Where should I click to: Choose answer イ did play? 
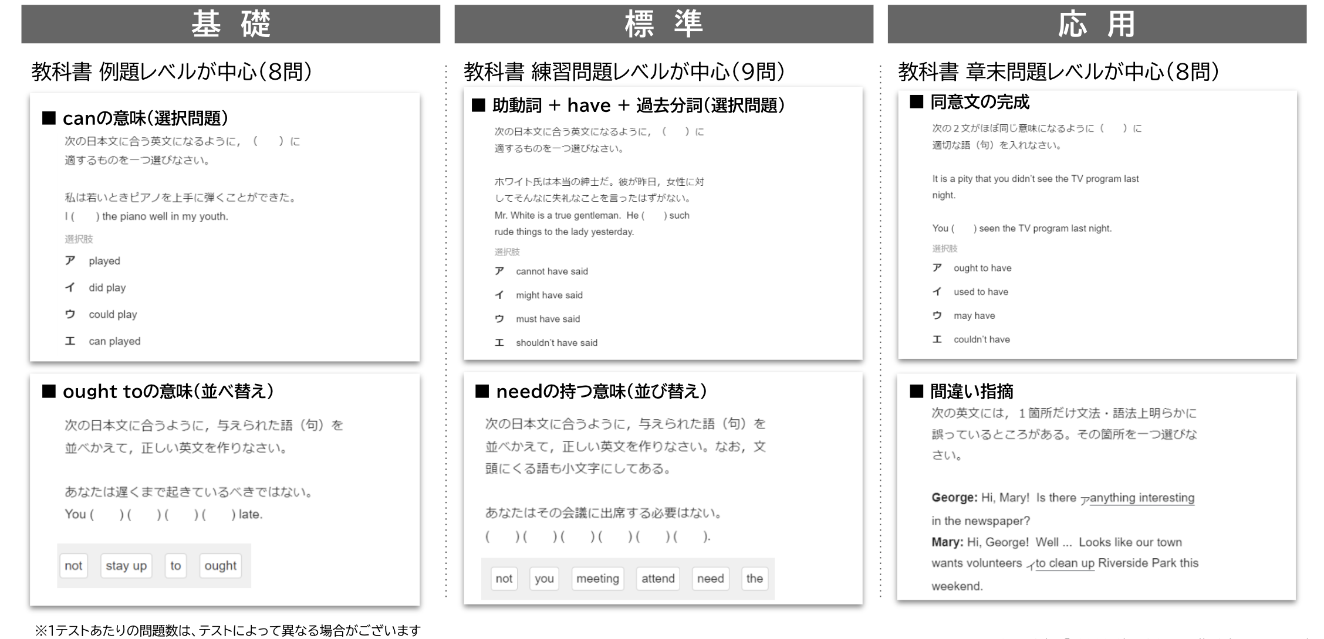click(x=95, y=288)
